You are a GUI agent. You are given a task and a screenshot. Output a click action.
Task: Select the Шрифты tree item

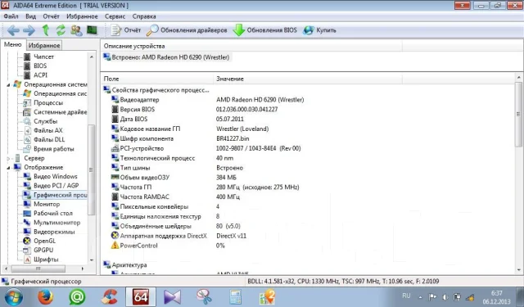click(41, 260)
